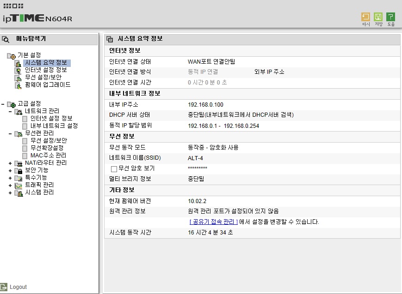This screenshot has width=402, height=294.
Task: Click the 네트워크 관리 folder icon
Action: pyautogui.click(x=19, y=112)
